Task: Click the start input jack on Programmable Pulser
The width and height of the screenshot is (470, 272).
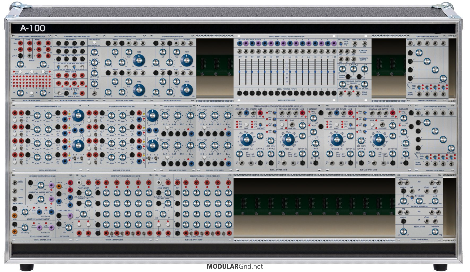Action: (x=20, y=43)
